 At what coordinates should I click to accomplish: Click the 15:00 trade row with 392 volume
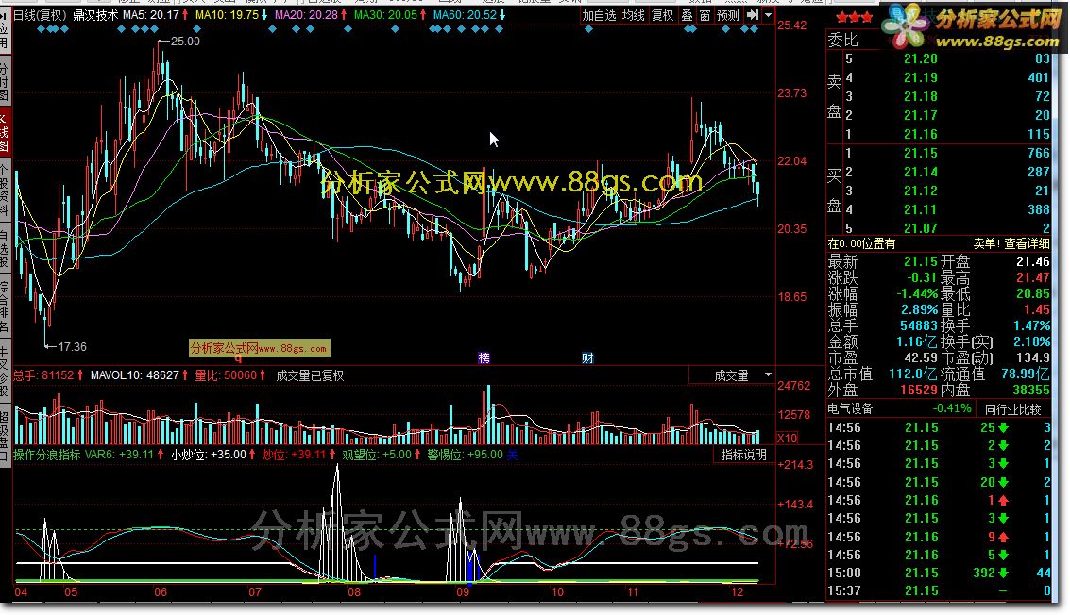[x=939, y=573]
